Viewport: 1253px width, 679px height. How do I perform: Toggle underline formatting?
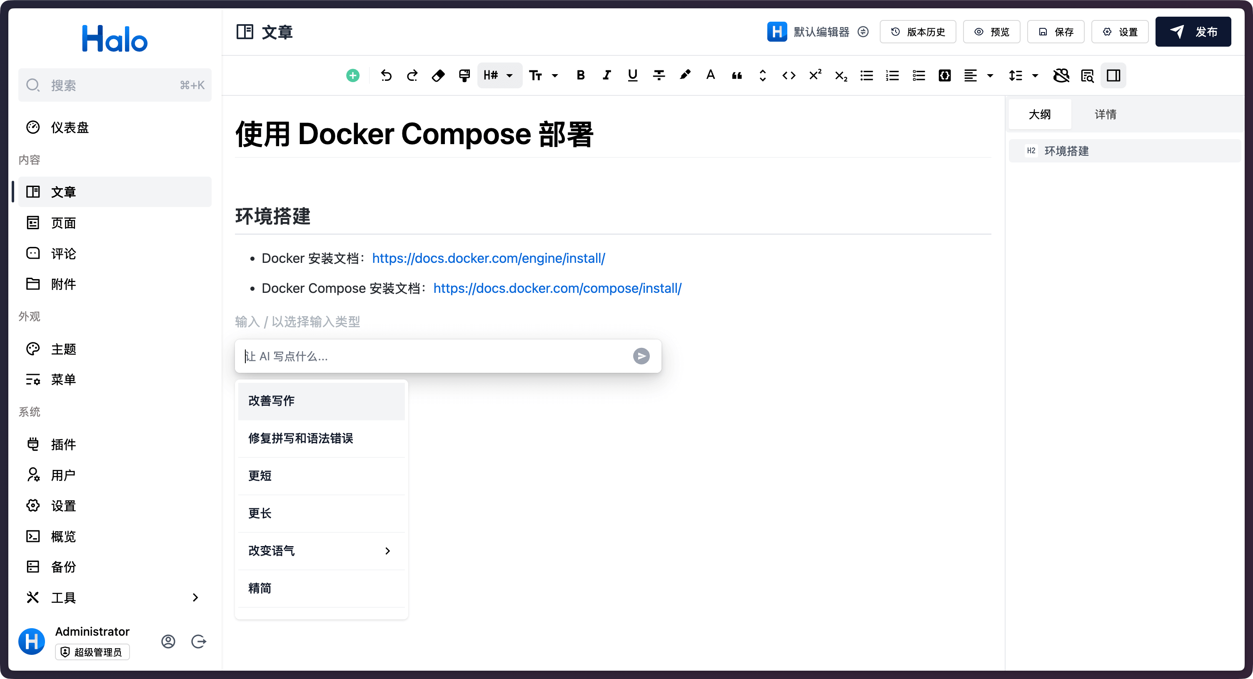[632, 75]
